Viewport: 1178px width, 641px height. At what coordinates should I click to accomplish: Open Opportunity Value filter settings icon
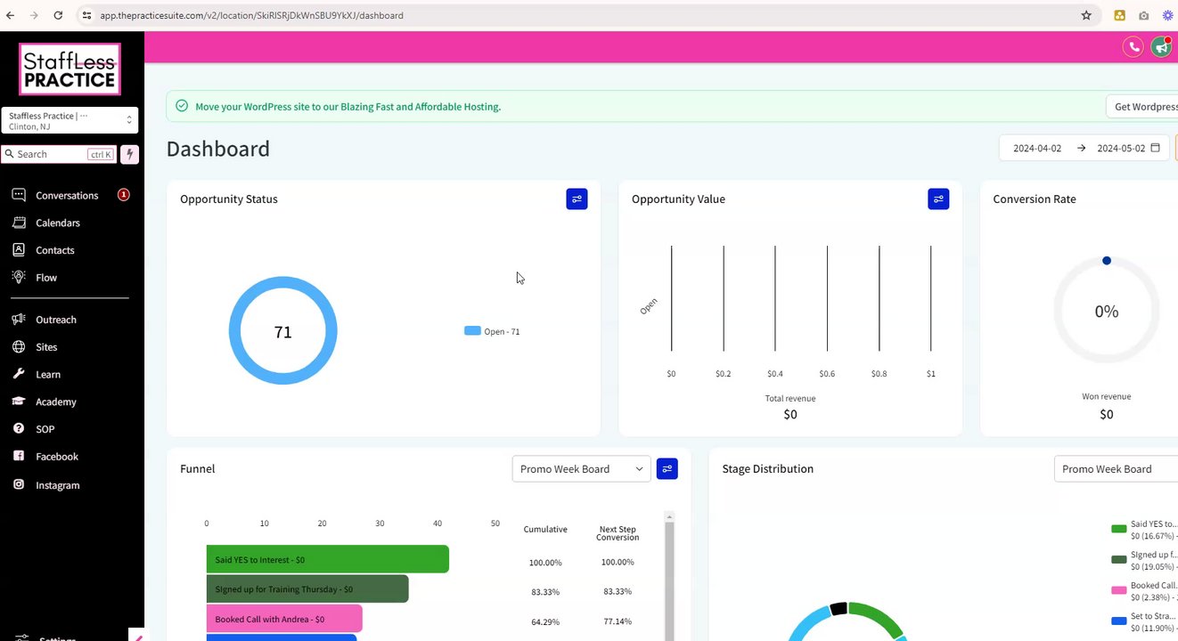point(938,199)
